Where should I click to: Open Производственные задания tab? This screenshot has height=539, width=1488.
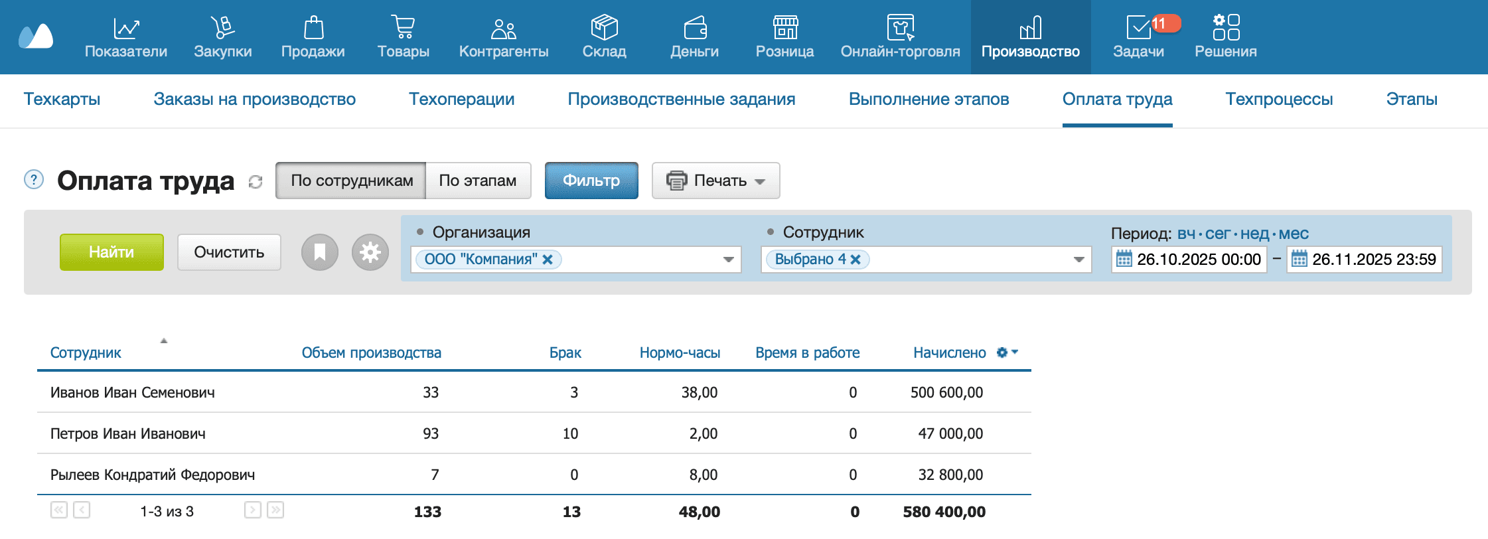point(682,100)
